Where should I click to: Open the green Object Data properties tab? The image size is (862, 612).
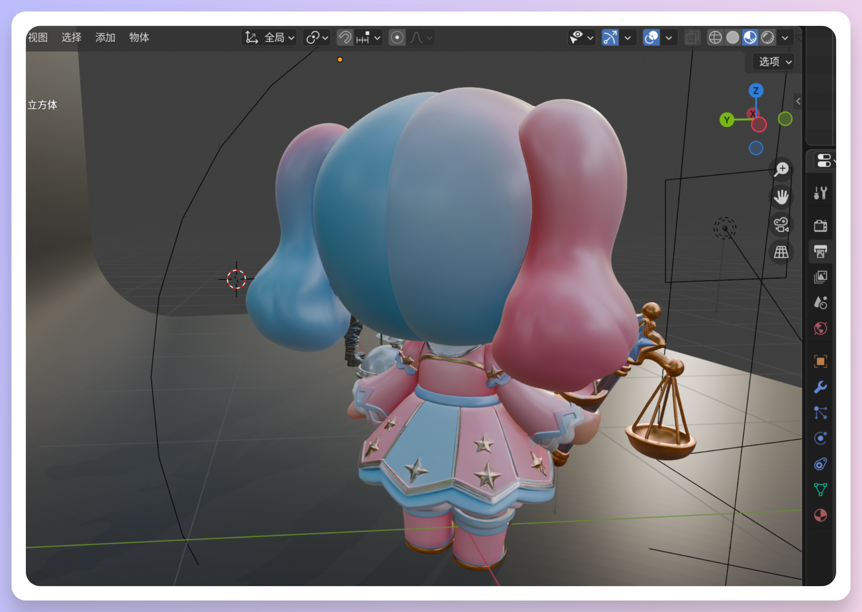[x=820, y=489]
